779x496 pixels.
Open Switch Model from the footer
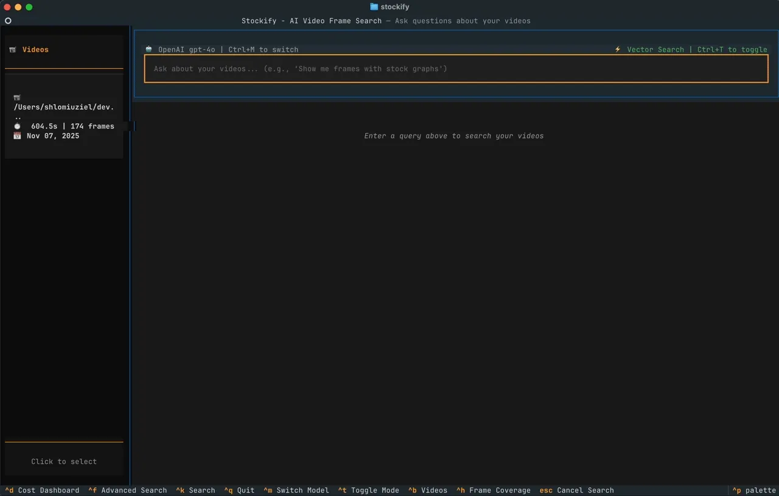(296, 490)
